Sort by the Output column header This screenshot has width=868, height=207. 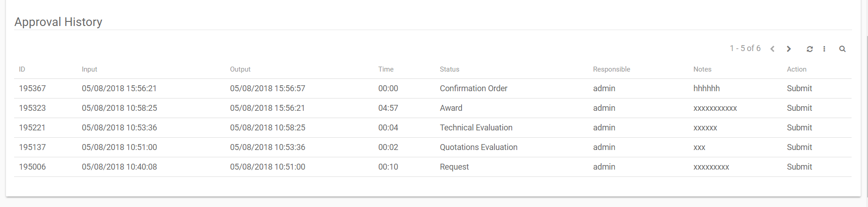(x=240, y=69)
